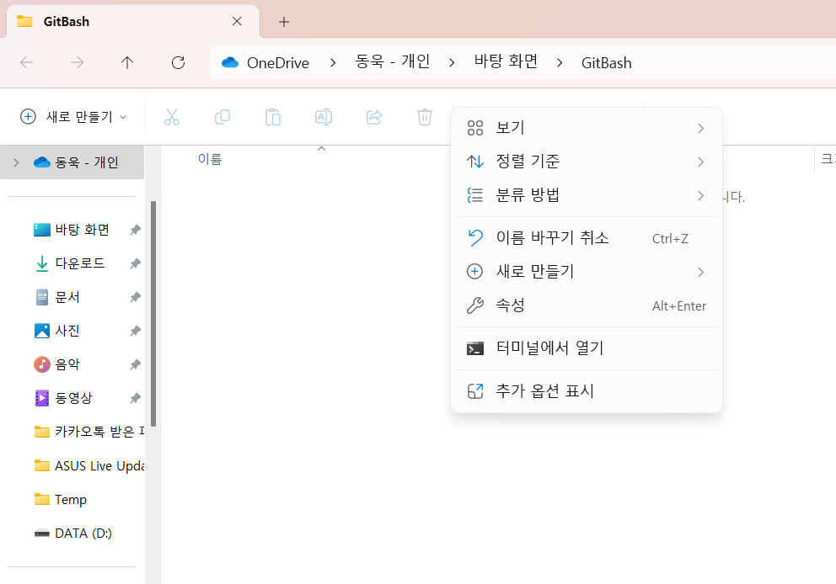Expand chevron after OneDrive breadcrumb
Screen dimensions: 836x584
[x=333, y=63]
